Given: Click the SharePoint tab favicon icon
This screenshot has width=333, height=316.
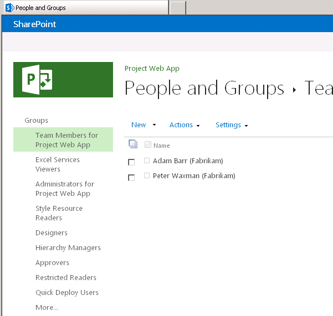Looking at the screenshot, I should 9,8.
